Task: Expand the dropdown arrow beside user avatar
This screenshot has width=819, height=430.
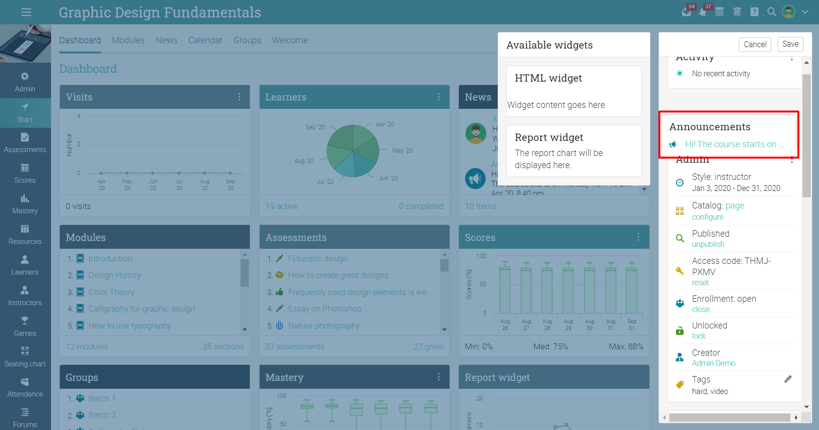Action: point(805,12)
